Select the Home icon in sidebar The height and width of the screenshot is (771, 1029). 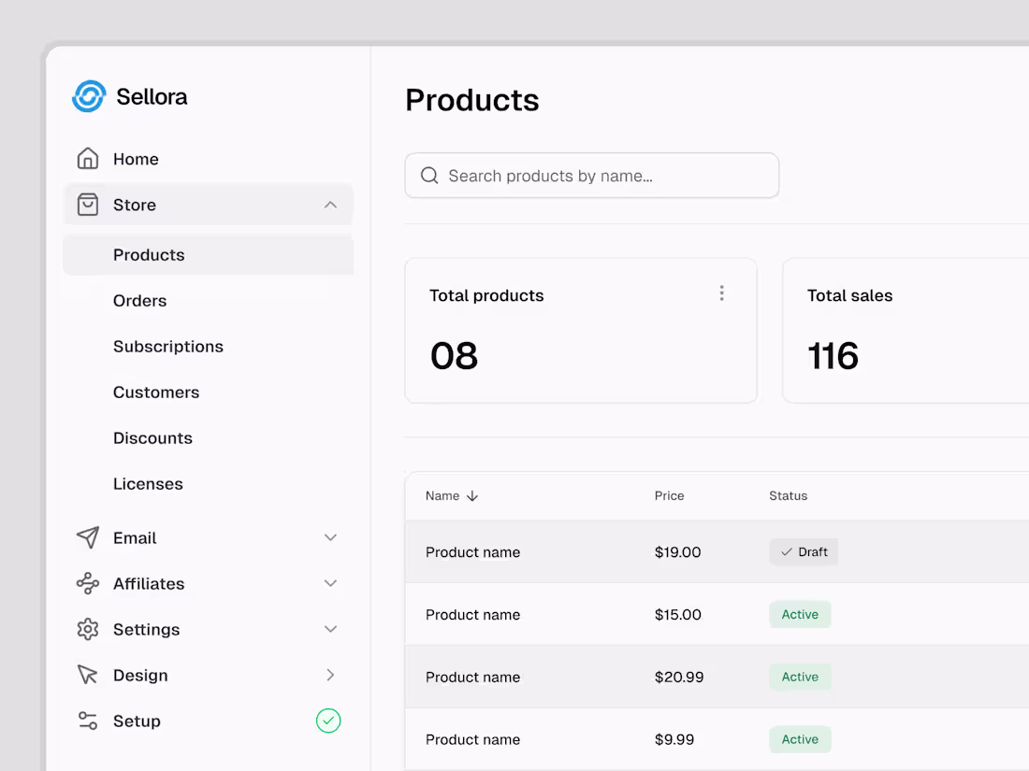tap(87, 158)
